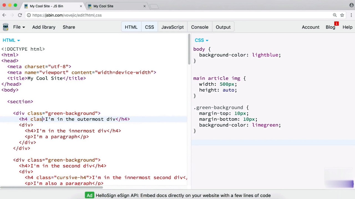Screen dimensions: 355x199
Task: Click the site info icon in the address bar
Action: [29, 15]
